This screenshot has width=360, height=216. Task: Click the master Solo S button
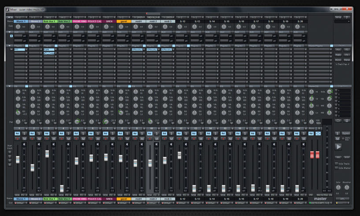(337, 134)
